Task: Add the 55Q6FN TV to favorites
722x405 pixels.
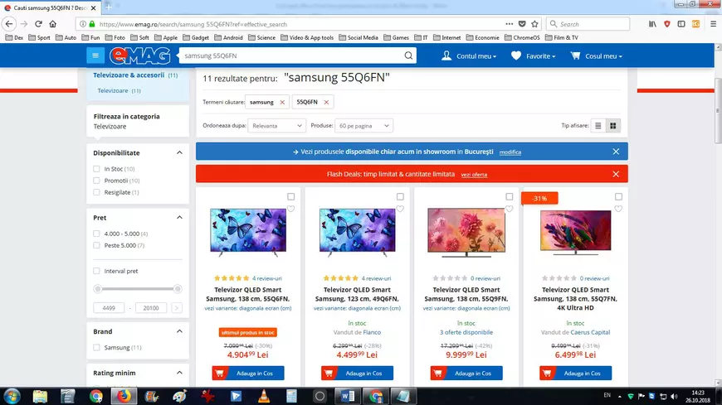Action: pyautogui.click(x=291, y=209)
